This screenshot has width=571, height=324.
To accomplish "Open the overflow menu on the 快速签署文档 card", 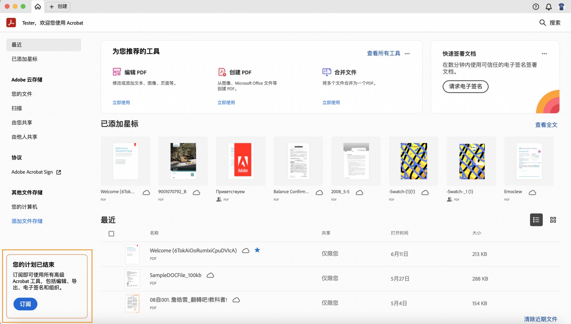I will pyautogui.click(x=544, y=54).
